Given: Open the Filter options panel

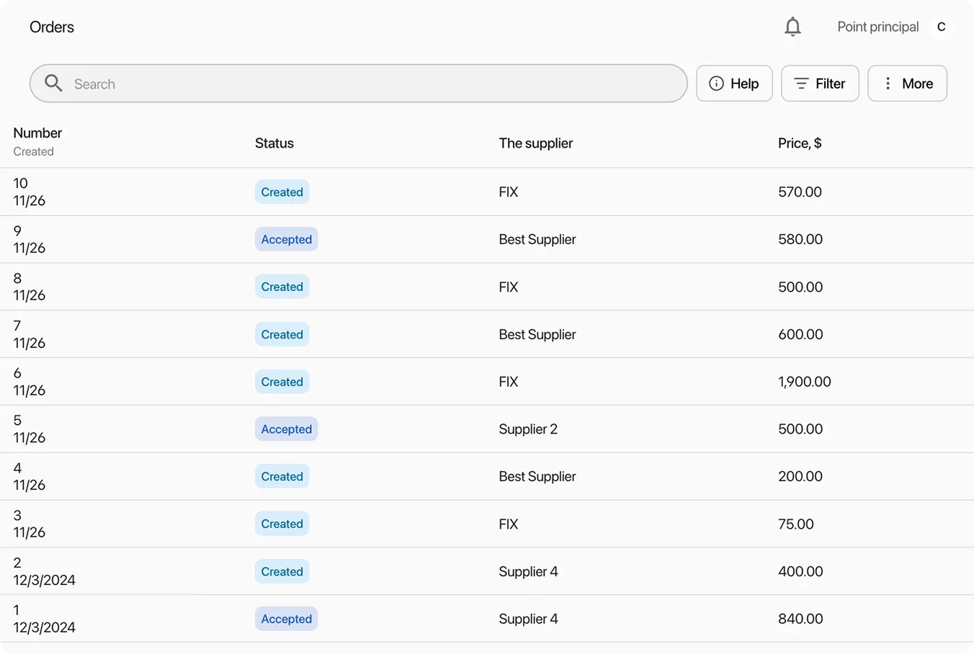Looking at the screenshot, I should coord(820,83).
